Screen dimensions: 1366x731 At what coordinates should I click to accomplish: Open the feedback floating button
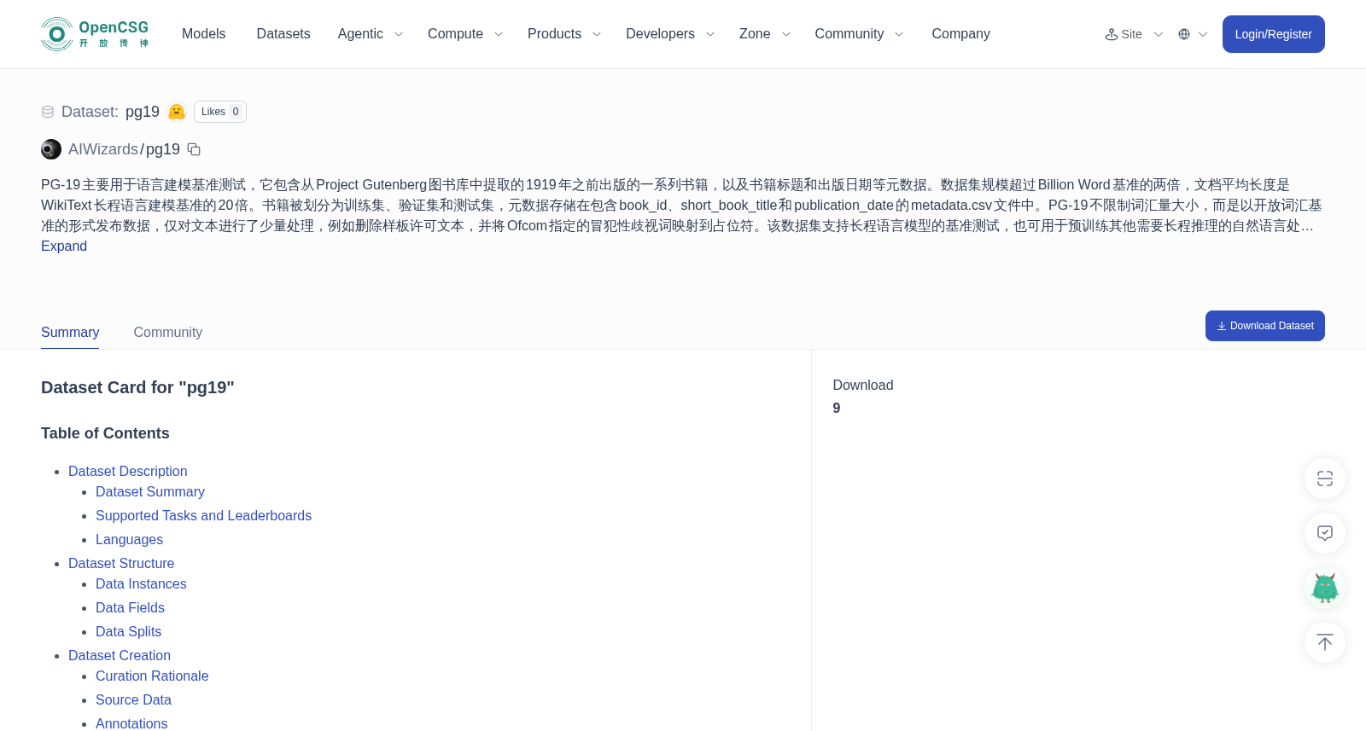(1325, 533)
